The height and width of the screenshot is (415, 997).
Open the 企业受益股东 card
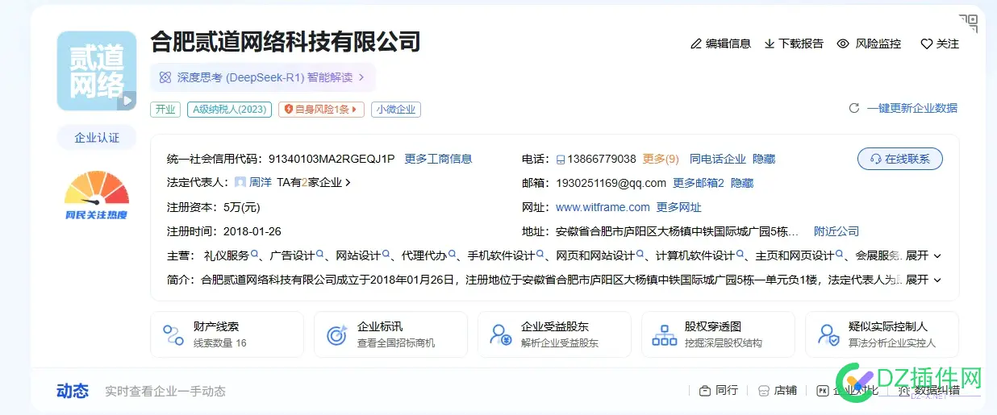point(555,334)
